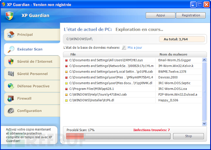Switch to the Firewall tab
The height and width of the screenshot is (150, 211).
(x=32, y=98)
